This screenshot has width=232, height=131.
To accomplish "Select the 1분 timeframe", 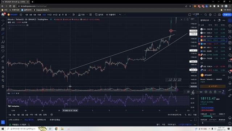I will click(26, 15).
